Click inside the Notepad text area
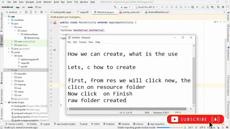230x129 pixels. 129,76
